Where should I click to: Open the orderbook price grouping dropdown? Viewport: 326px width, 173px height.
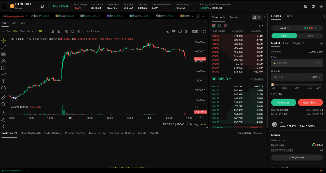tap(261, 26)
